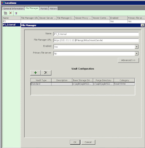Add a vault with the green plus button
The image size is (145, 148).
coord(35,73)
